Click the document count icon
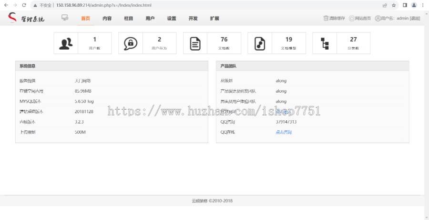 pyautogui.click(x=195, y=43)
